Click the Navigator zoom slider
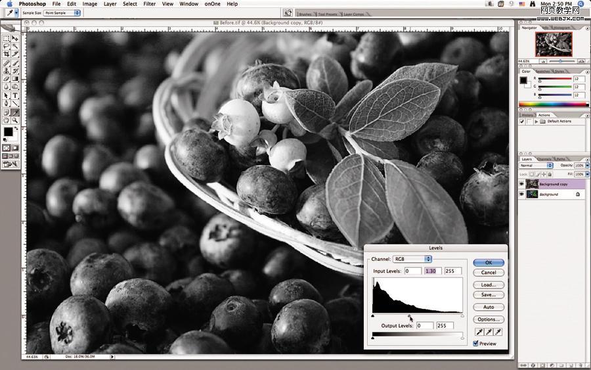The image size is (591, 370). point(561,61)
